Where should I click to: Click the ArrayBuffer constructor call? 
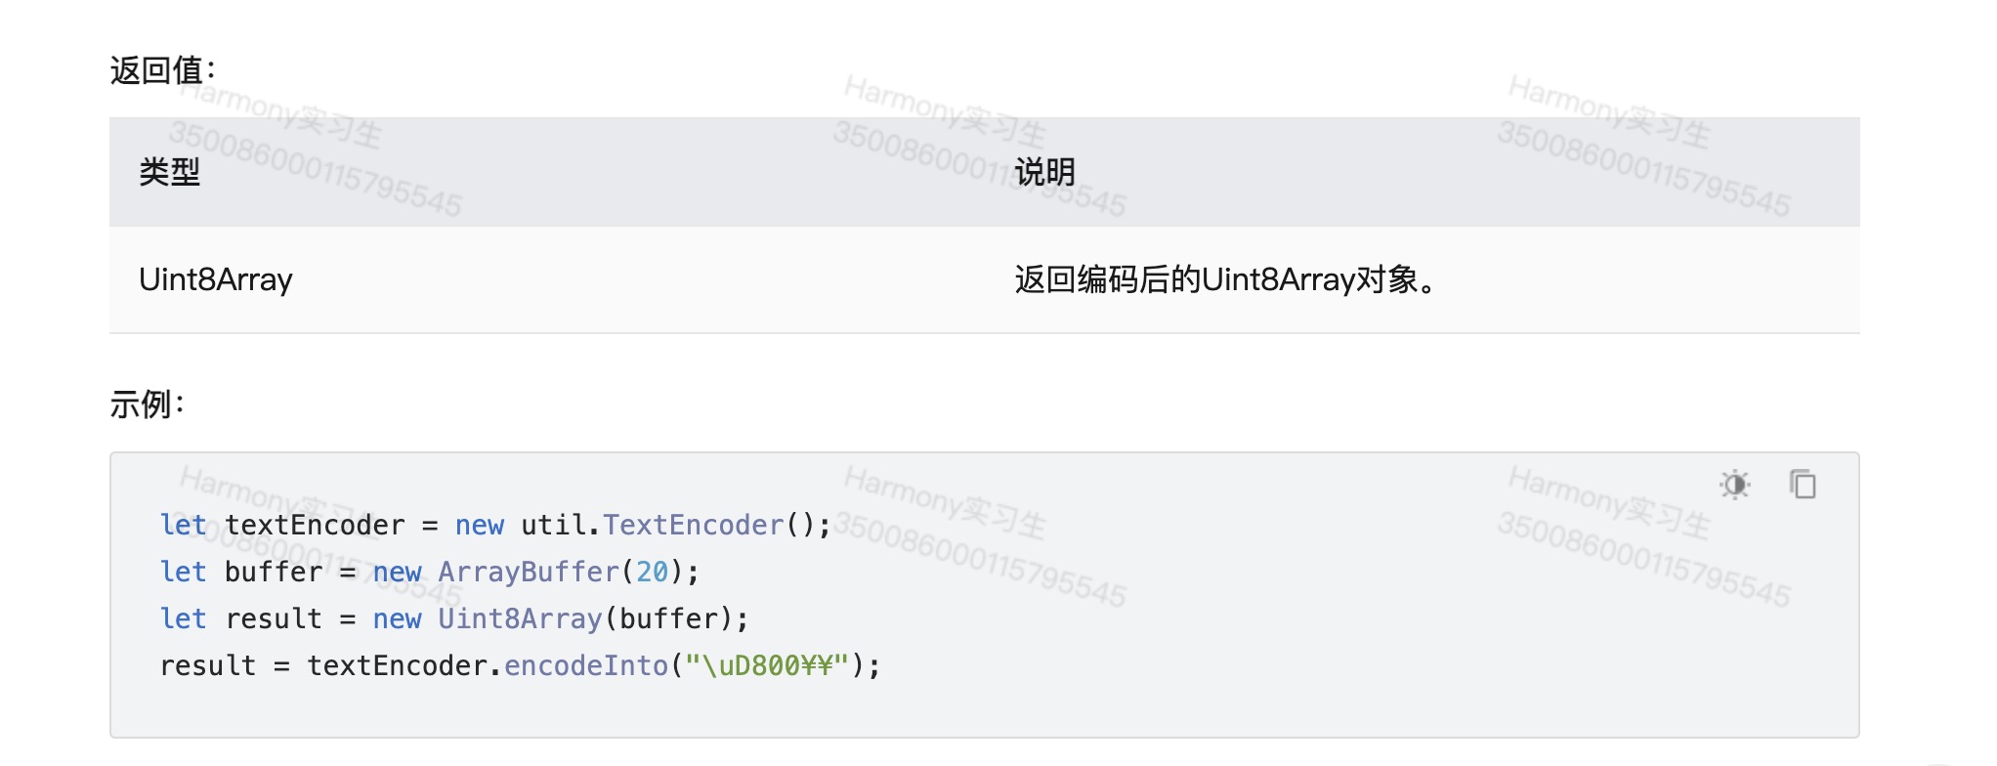point(528,572)
